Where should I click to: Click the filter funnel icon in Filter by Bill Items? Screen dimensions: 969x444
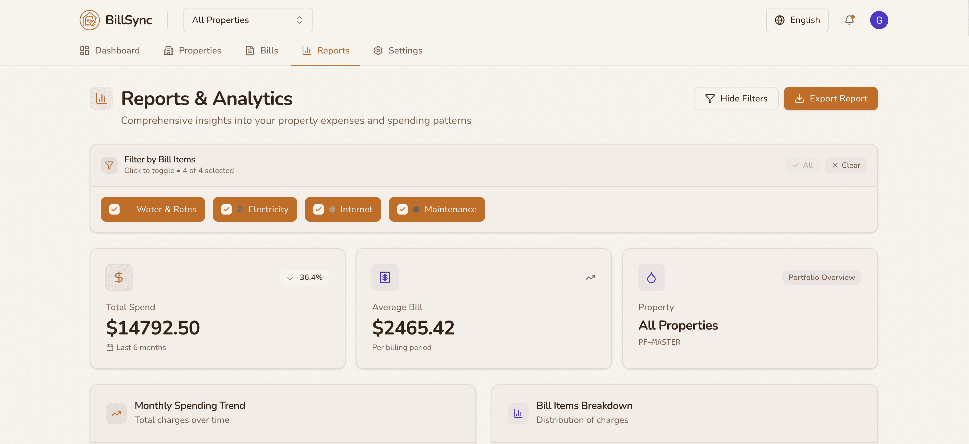[x=109, y=165]
